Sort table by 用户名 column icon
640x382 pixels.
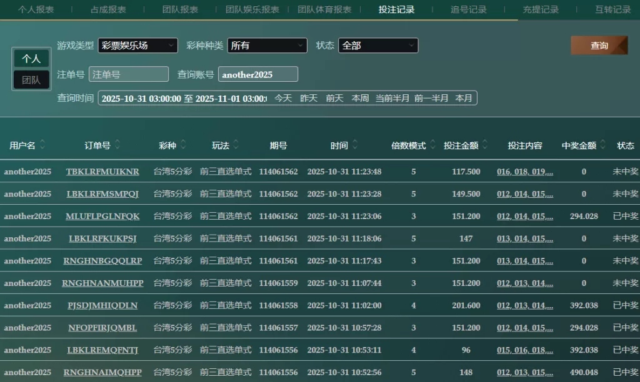tap(42, 145)
